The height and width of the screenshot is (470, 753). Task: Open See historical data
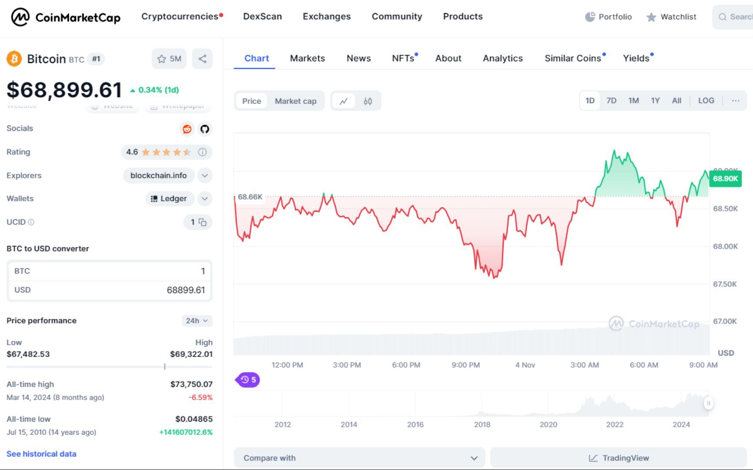[x=41, y=453]
